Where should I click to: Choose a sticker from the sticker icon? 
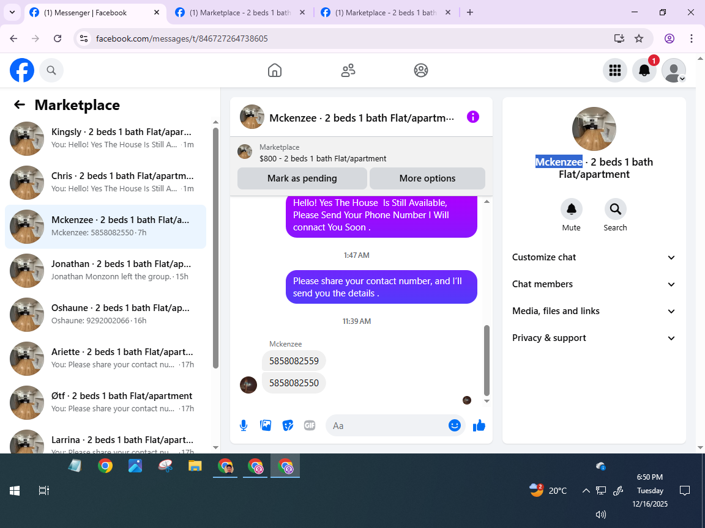[288, 425]
